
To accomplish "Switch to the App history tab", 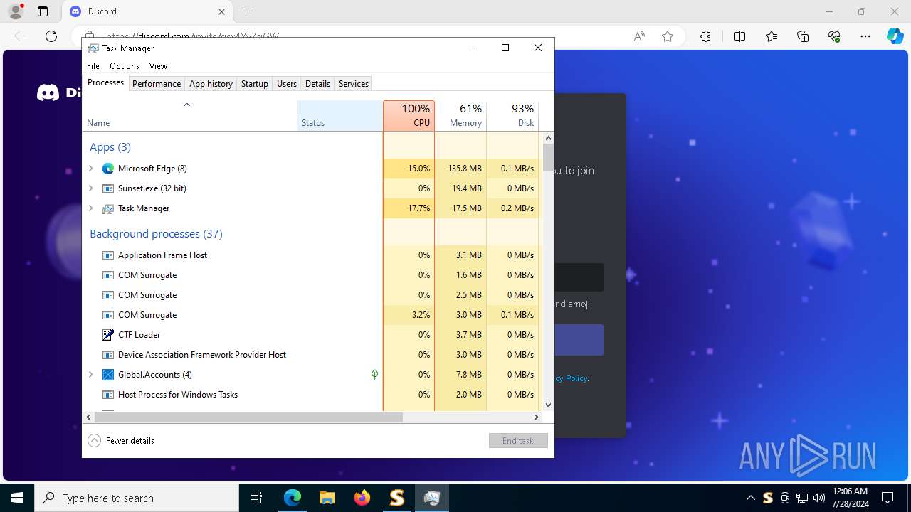I will click(x=211, y=84).
